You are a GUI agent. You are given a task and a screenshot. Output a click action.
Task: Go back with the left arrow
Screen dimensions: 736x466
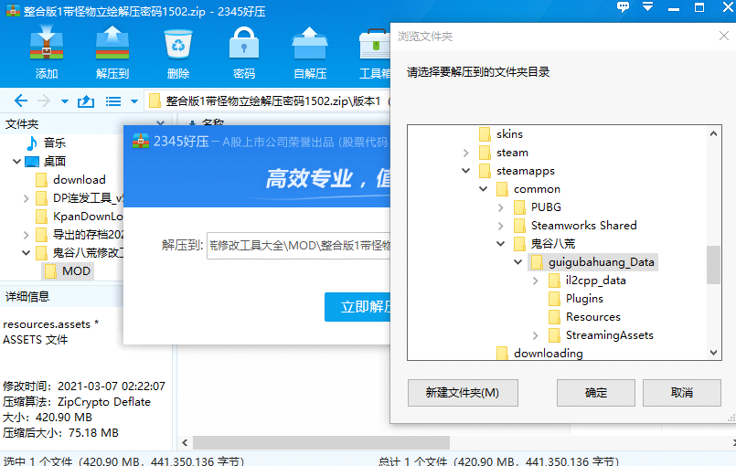[x=21, y=101]
